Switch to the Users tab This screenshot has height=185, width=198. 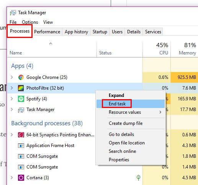click(117, 32)
